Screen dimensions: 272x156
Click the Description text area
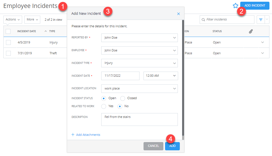tap(140, 120)
